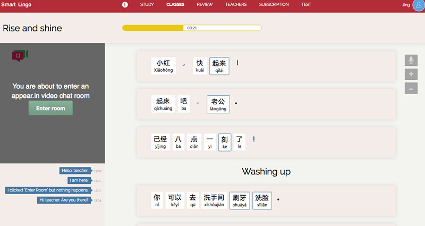The width and height of the screenshot is (425, 226).
Task: Navigate to SUBSCRIPTION
Action: point(274,4)
